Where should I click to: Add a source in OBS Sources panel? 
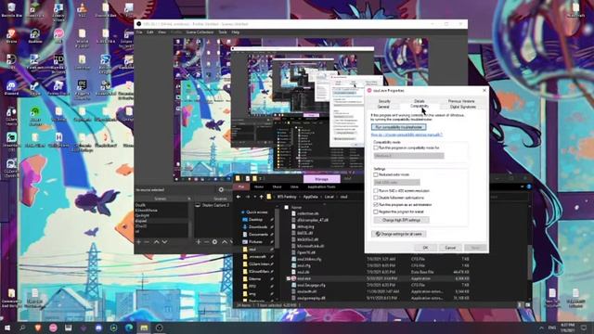pyautogui.click(x=198, y=242)
